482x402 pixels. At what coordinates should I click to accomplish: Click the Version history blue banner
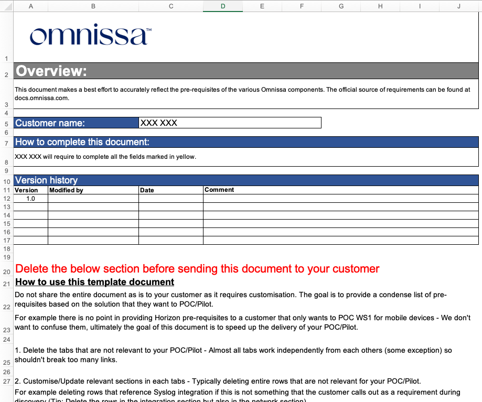pos(246,180)
